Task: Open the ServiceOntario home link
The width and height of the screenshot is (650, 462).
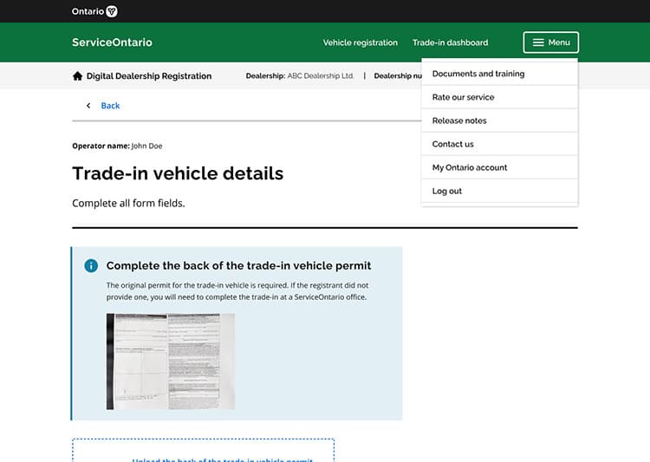Action: [112, 42]
